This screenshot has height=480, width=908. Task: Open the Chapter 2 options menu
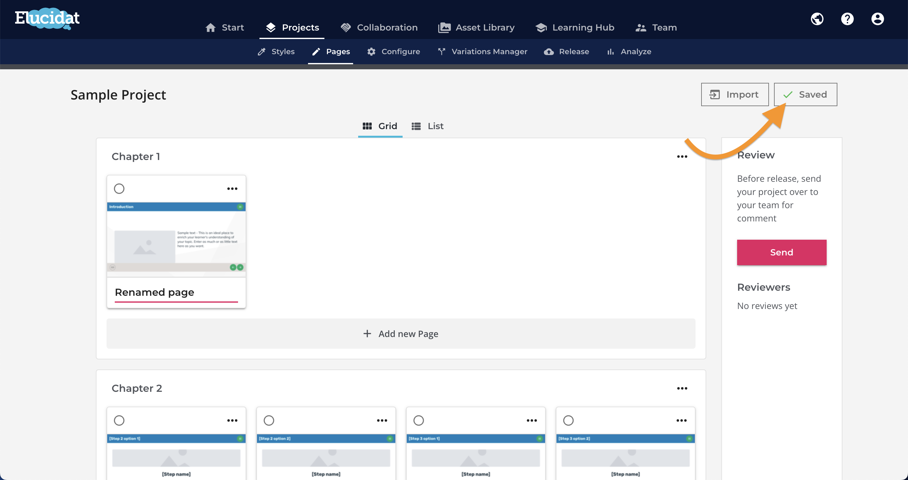pyautogui.click(x=682, y=388)
